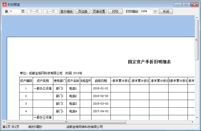This screenshot has width=201, height=131.
Task: Click the 打印缩放 100% field
Action: [x=146, y=11]
